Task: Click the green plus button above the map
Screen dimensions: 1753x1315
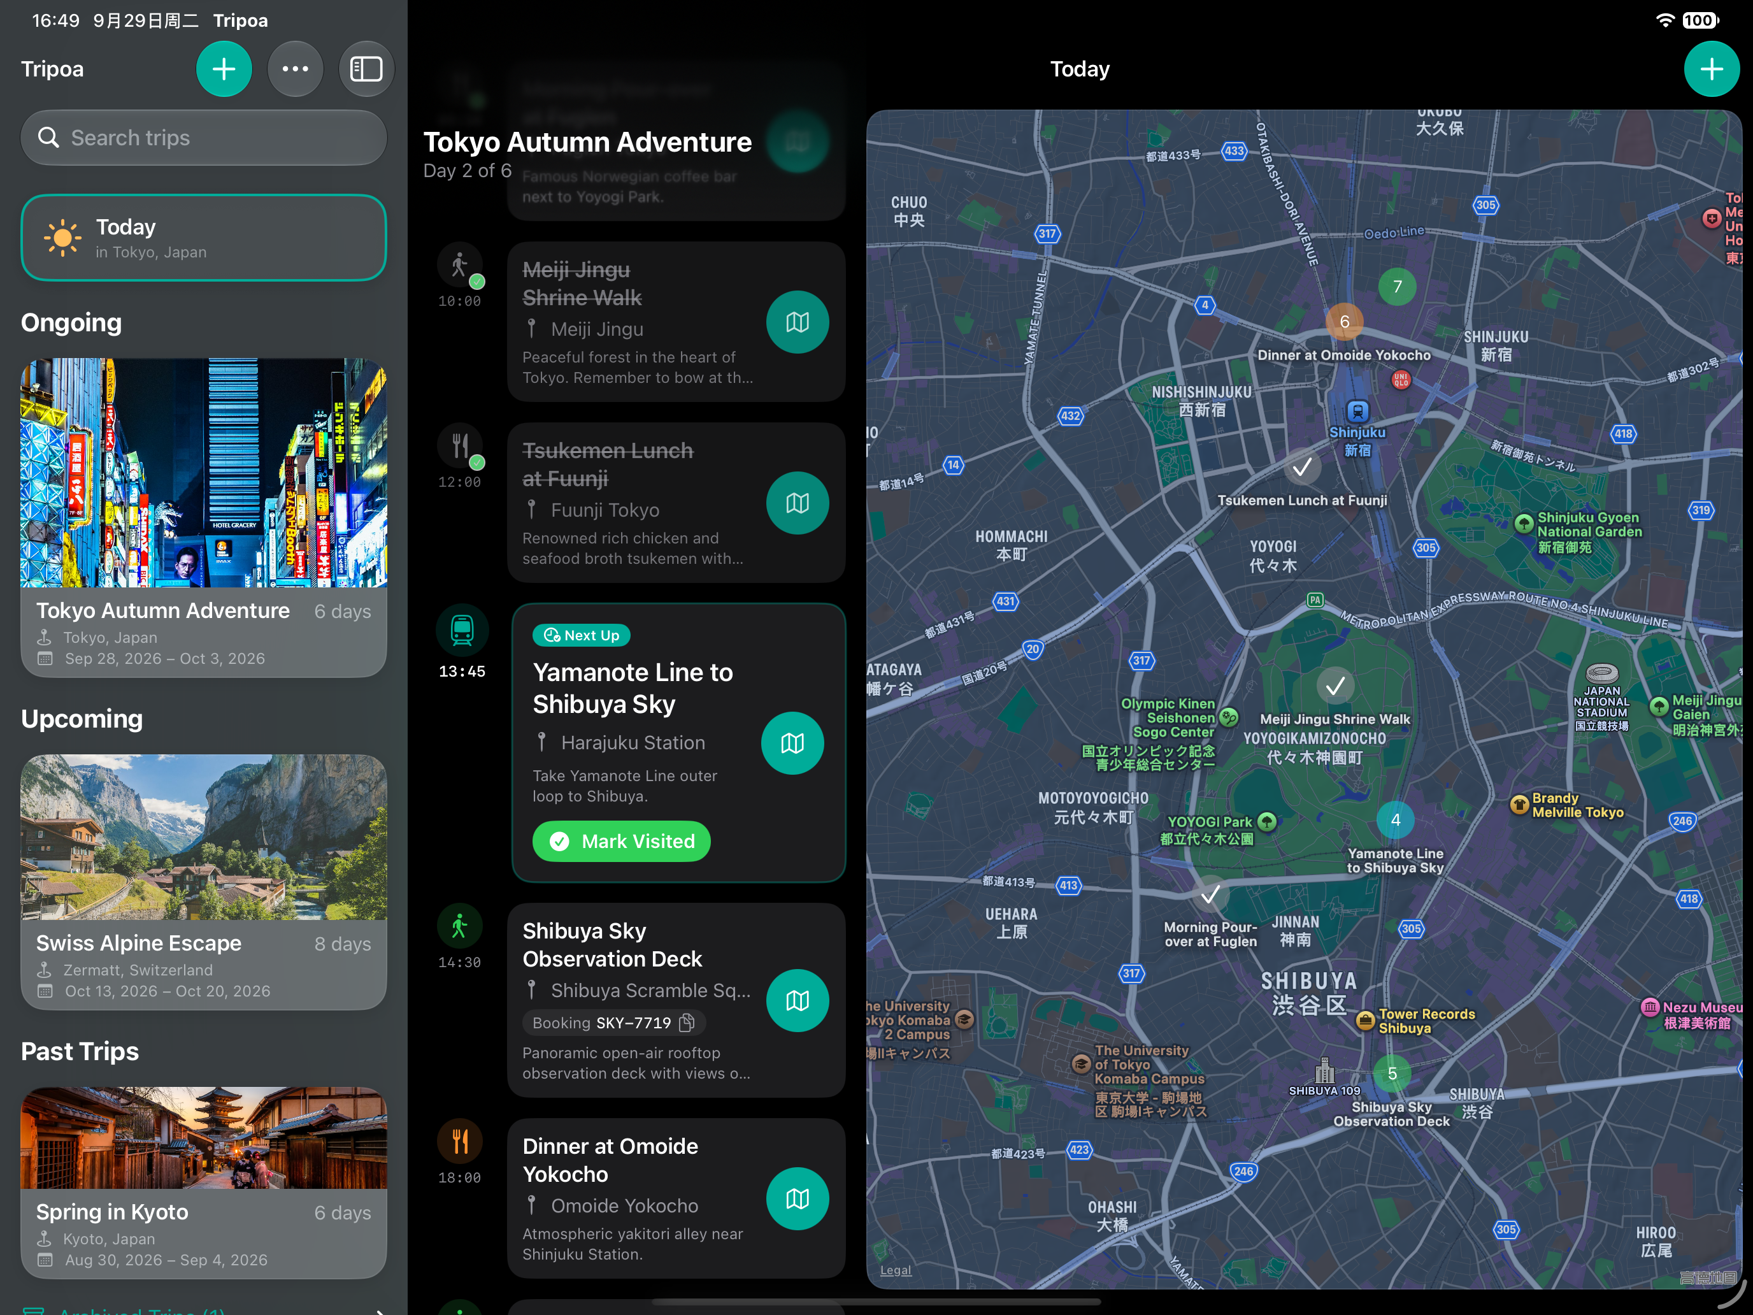Action: 1711,69
